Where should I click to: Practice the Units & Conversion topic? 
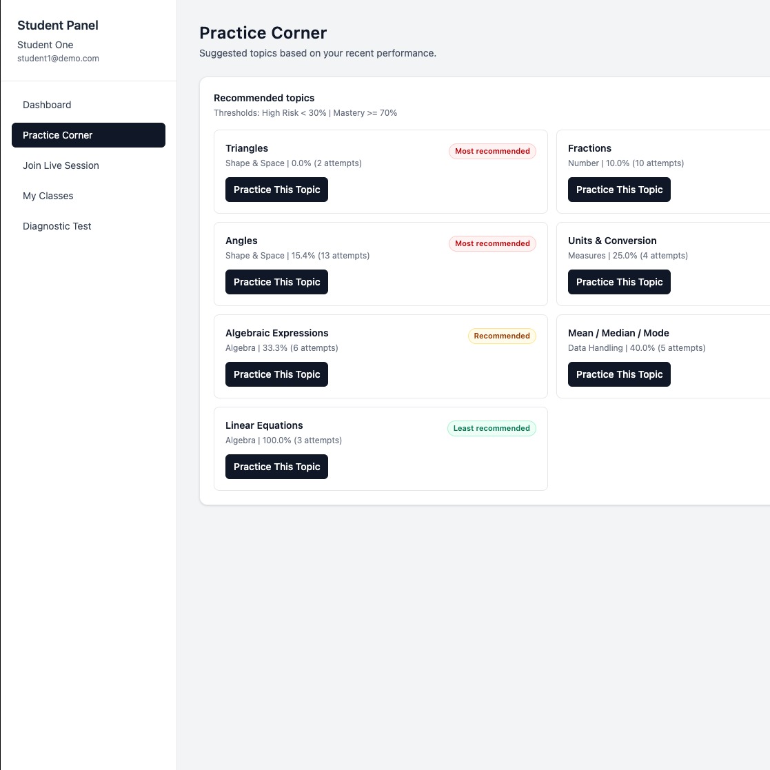point(619,282)
